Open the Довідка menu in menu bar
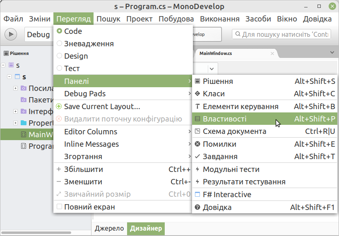The image size is (339, 236). (x=317, y=19)
